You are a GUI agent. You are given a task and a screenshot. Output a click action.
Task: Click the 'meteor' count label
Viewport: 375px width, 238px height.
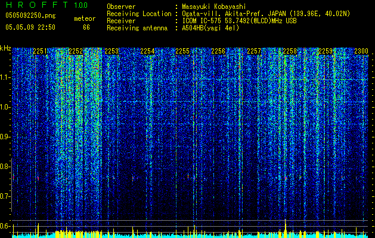(85, 18)
